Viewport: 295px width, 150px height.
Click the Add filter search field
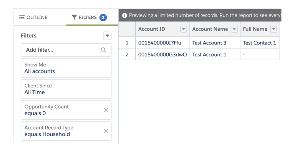pyautogui.click(x=66, y=50)
